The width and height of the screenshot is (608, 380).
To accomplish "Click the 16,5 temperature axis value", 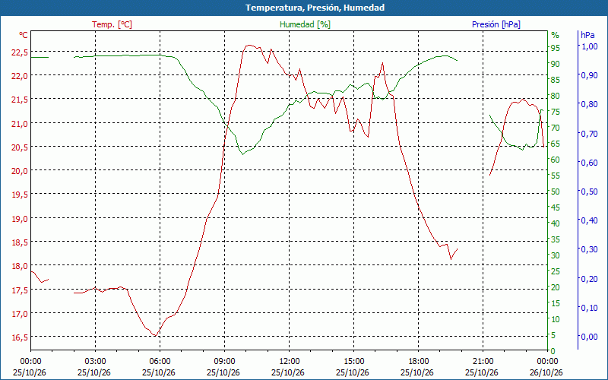I will click(x=20, y=337).
